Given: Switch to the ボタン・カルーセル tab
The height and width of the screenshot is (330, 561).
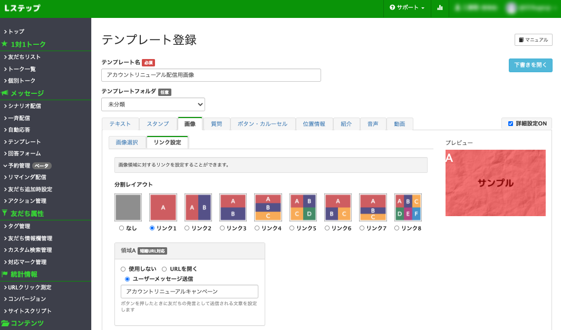Looking at the screenshot, I should 262,124.
